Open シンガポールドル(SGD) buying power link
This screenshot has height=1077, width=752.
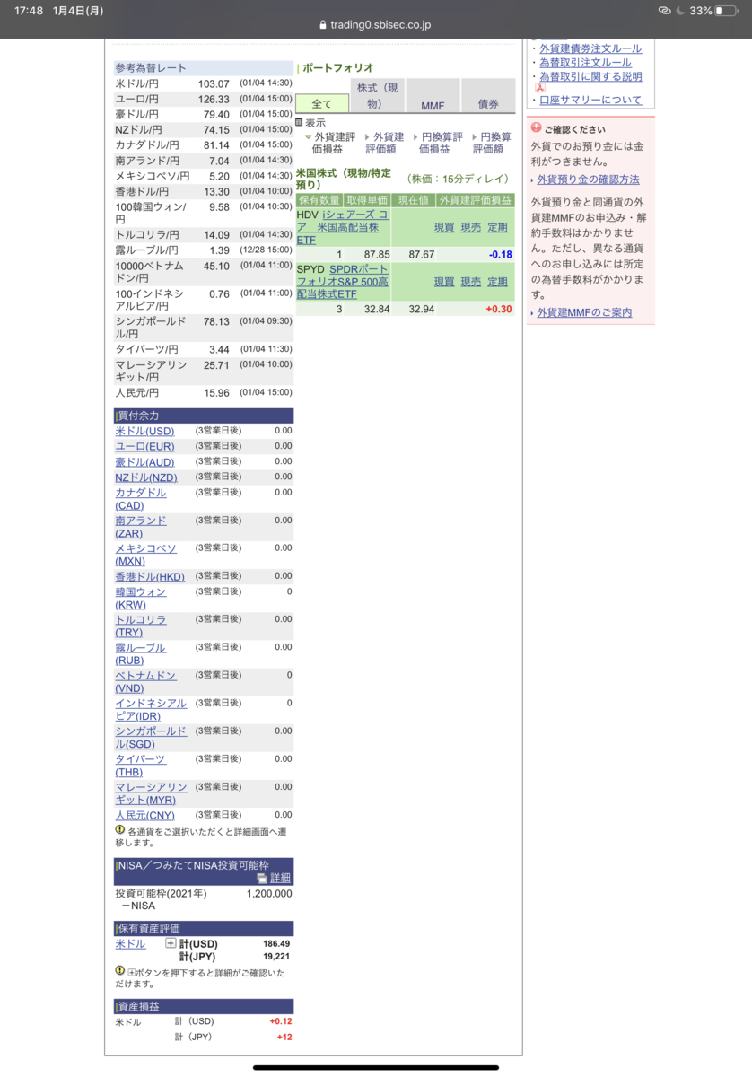pyautogui.click(x=151, y=738)
